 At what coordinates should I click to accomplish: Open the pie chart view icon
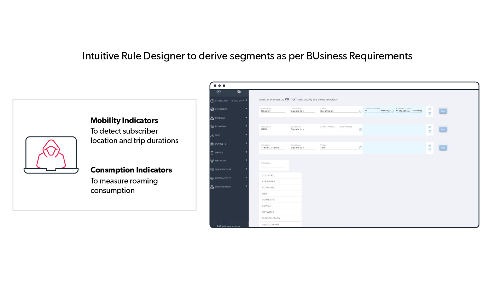coord(239,92)
